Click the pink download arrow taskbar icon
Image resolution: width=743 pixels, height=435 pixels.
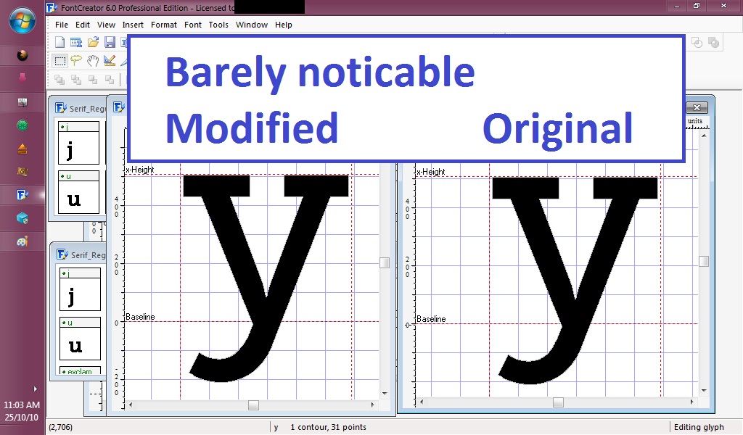[x=22, y=78]
